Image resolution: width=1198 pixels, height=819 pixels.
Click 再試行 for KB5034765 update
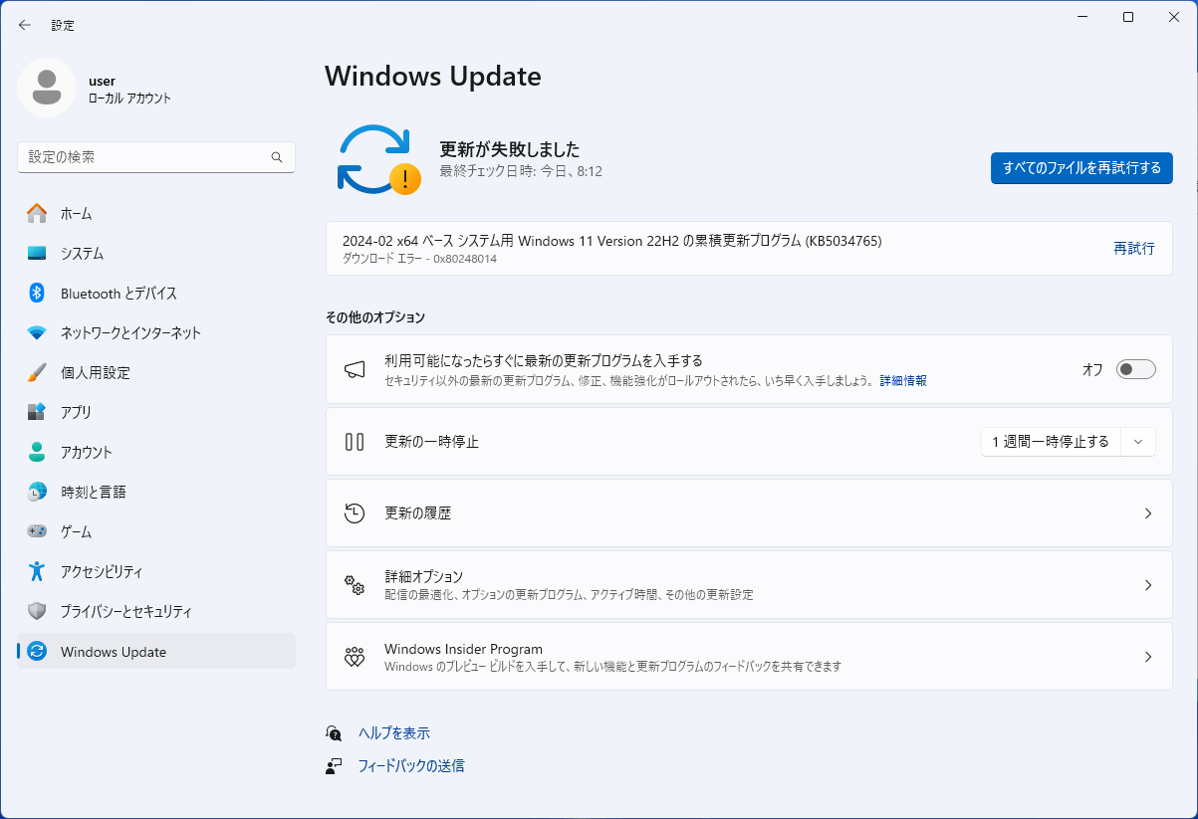pos(1134,249)
